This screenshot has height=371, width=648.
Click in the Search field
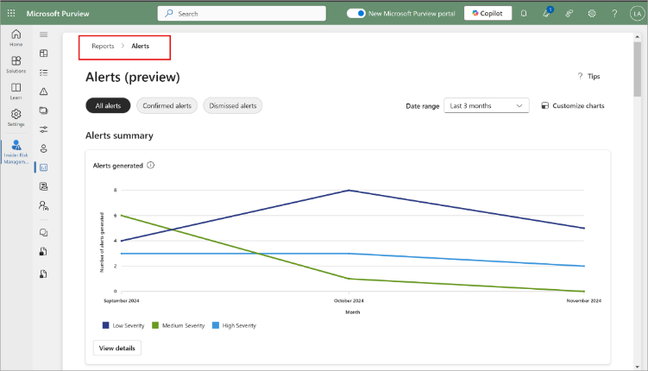tap(242, 13)
